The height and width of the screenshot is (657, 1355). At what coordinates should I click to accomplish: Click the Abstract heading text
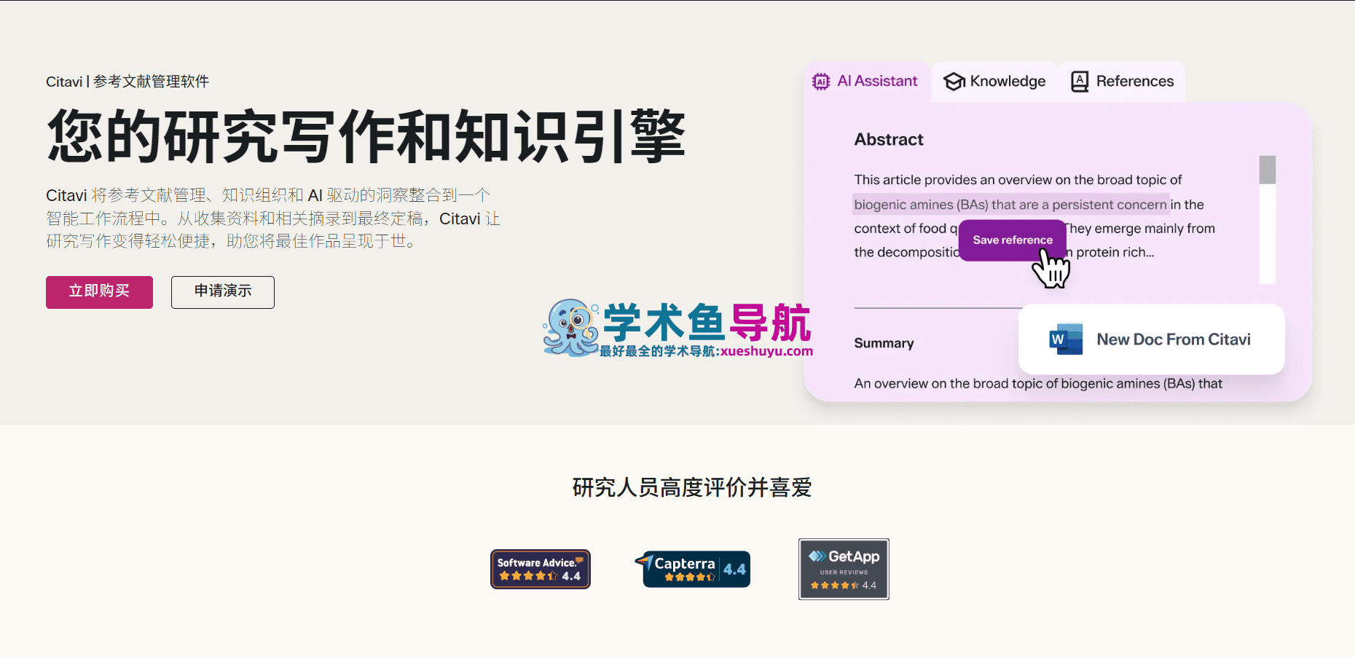[x=889, y=140]
